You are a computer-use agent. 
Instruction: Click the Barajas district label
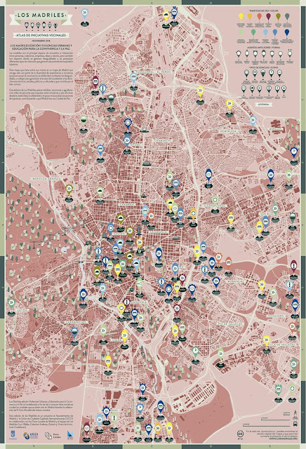(x=276, y=129)
